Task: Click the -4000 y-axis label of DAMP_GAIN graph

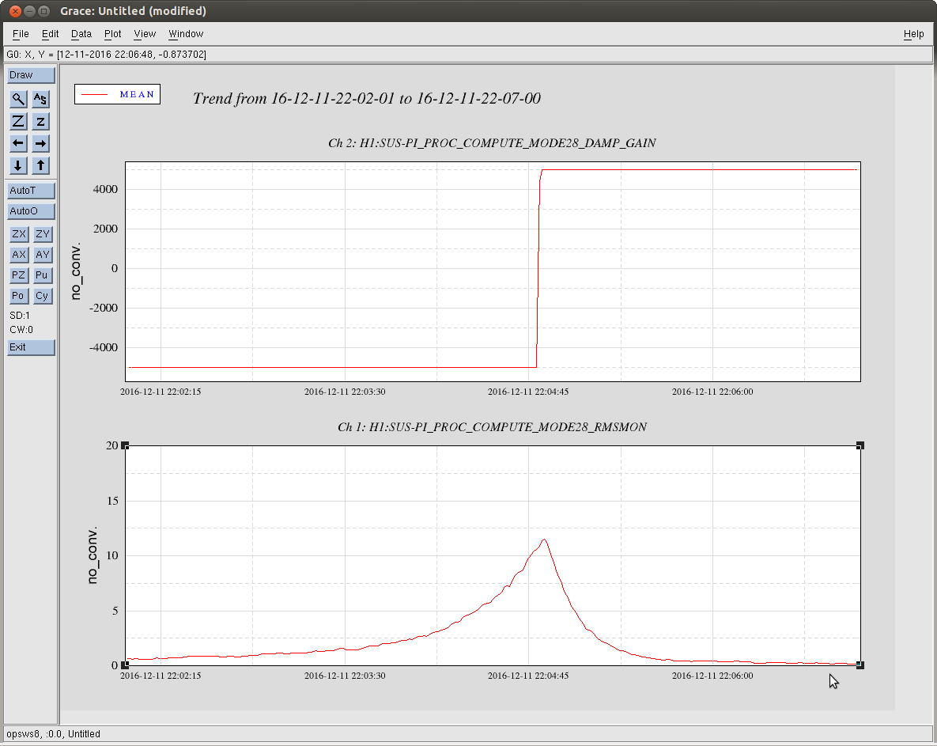Action: 104,347
